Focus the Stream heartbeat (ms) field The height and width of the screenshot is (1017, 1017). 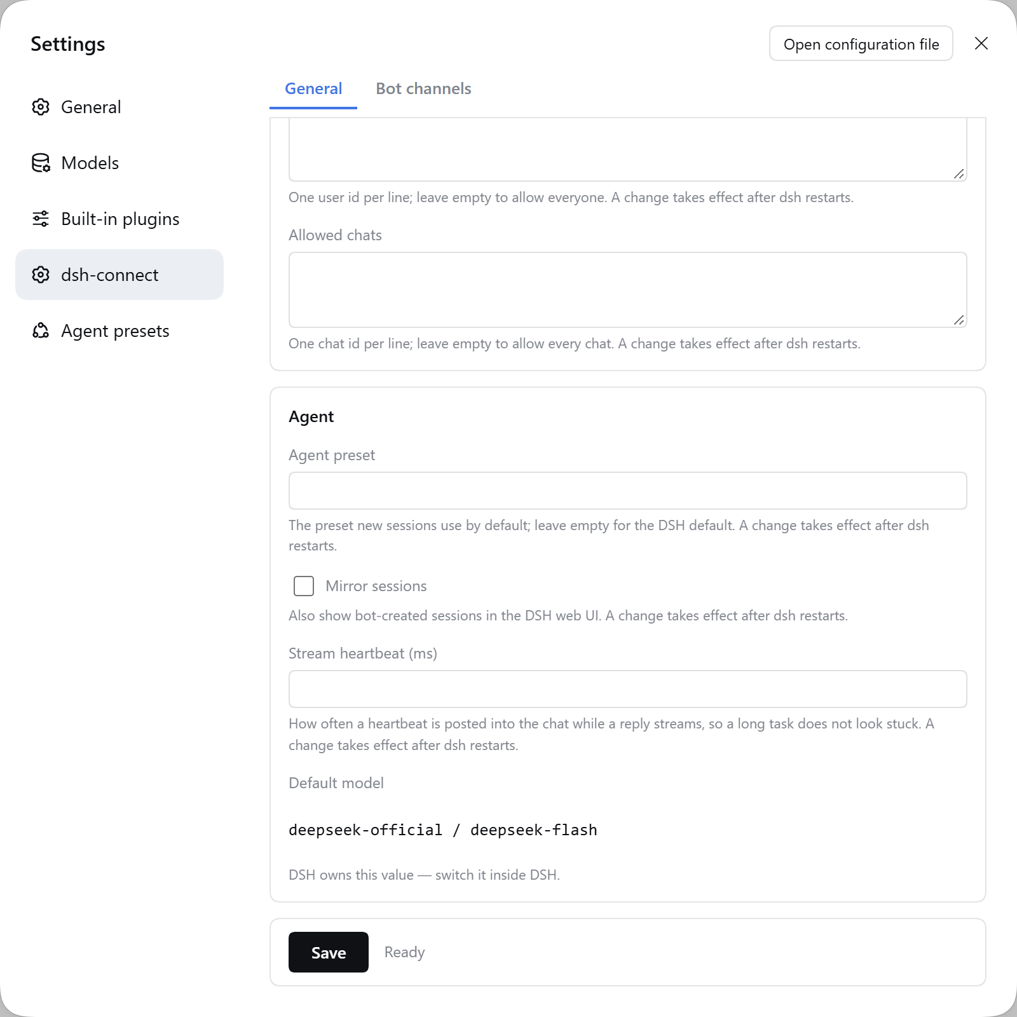(x=628, y=689)
